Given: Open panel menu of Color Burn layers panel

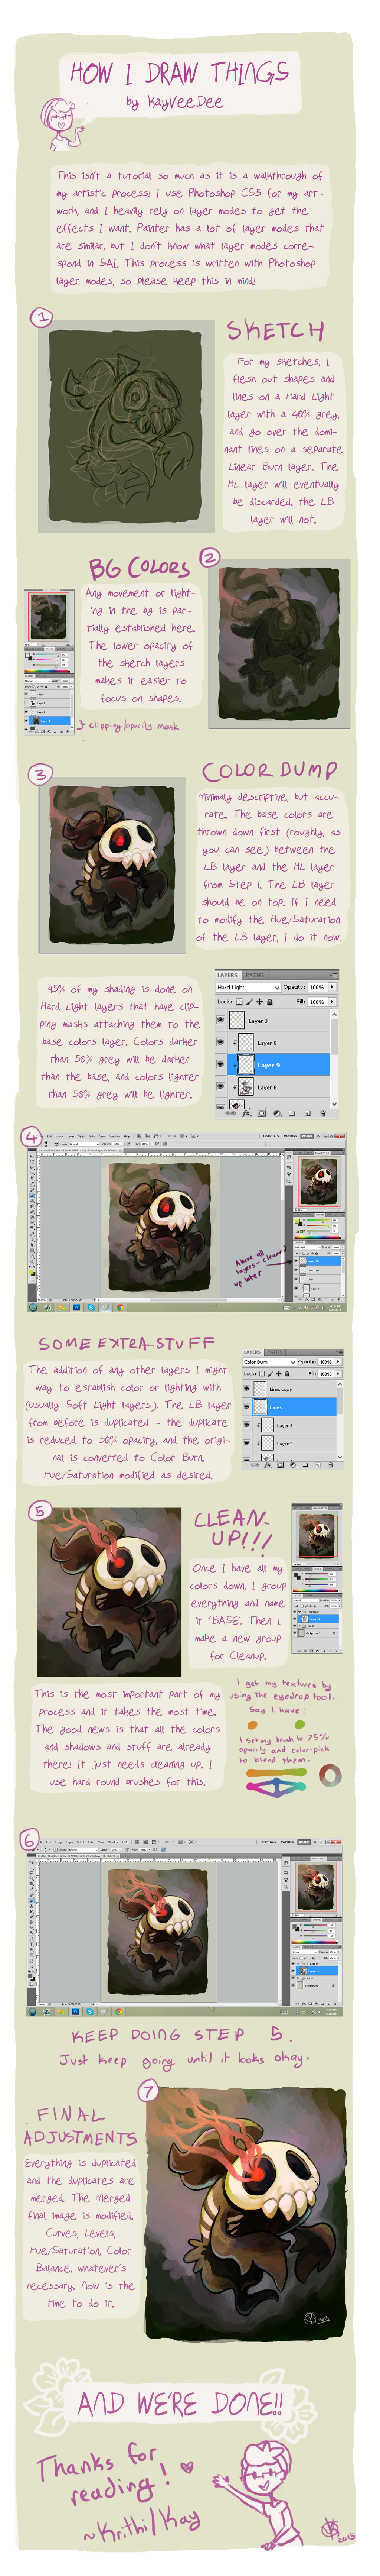Looking at the screenshot, I should click(x=339, y=1353).
